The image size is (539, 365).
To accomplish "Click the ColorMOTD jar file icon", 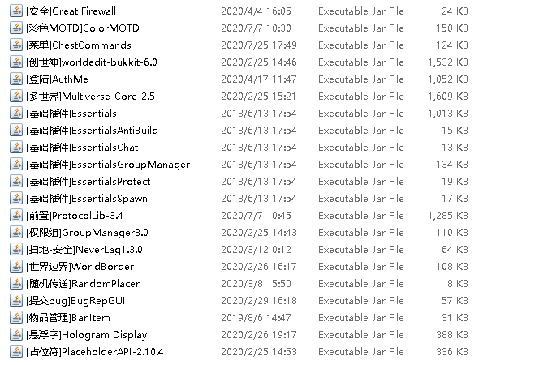I will point(16,28).
